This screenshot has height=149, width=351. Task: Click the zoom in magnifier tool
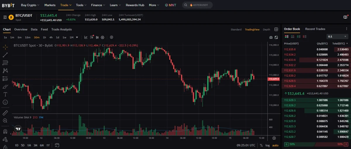point(5,121)
